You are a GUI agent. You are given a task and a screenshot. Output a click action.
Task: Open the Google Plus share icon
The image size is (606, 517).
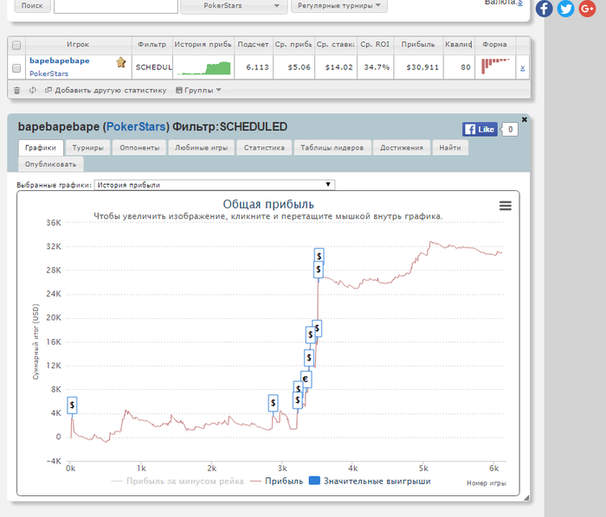[x=587, y=9]
